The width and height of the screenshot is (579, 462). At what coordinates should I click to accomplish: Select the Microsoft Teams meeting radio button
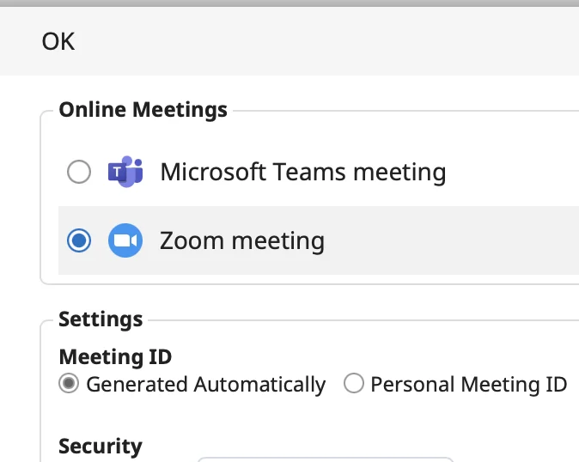[79, 172]
